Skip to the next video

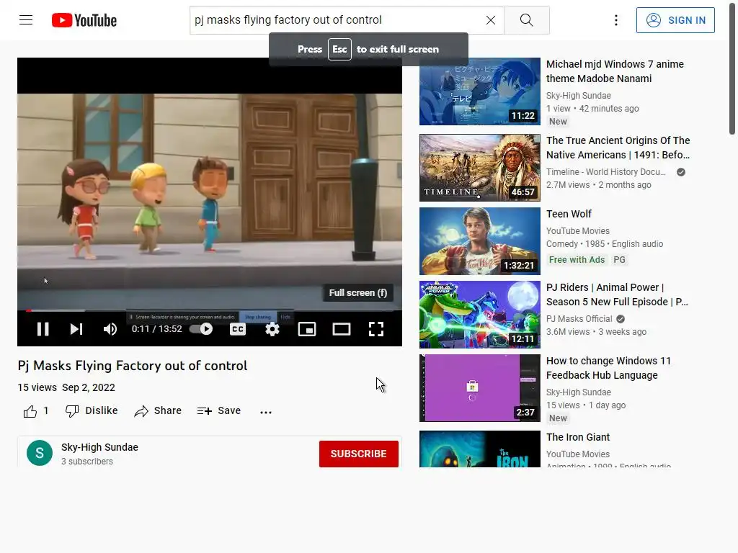[76, 329]
